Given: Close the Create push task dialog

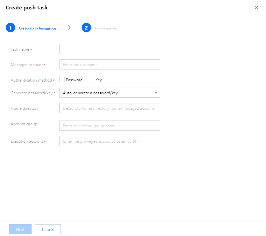Looking at the screenshot, I should pos(257,7).
